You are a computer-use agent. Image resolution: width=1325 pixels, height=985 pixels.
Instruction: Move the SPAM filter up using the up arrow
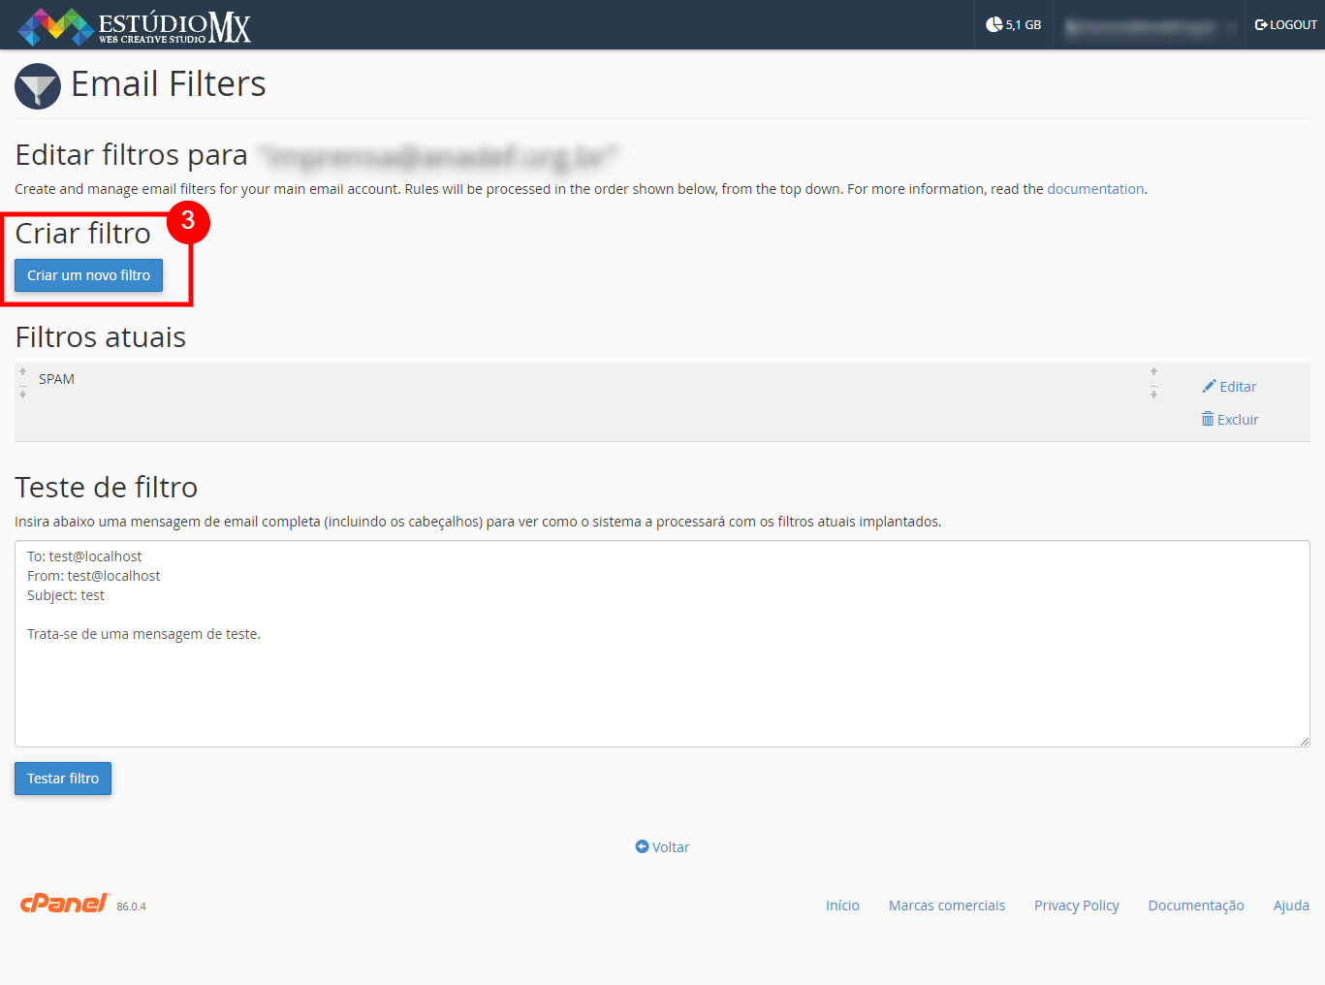coord(21,370)
